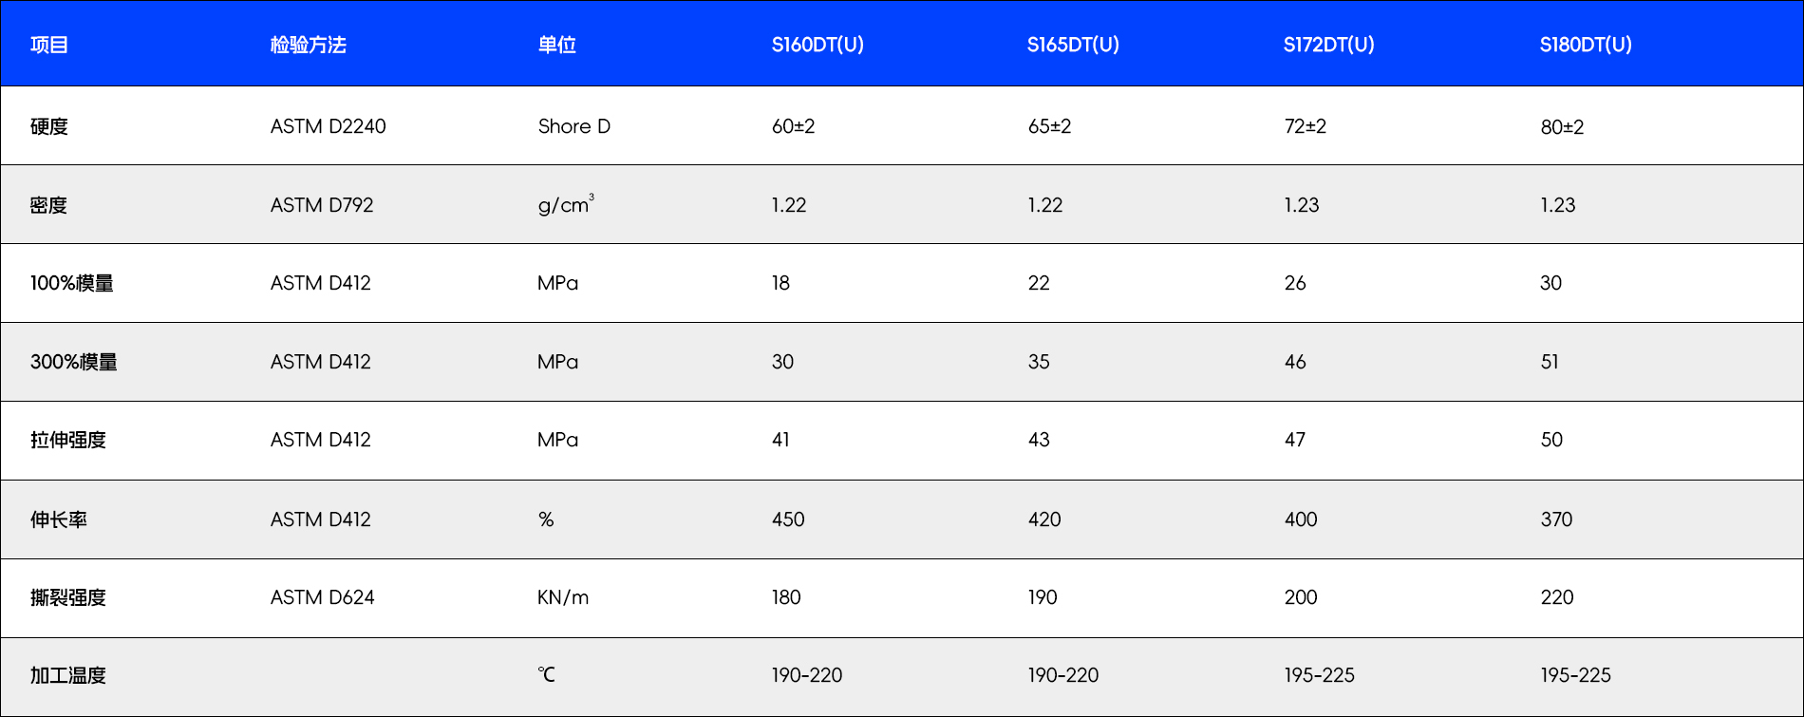Click the ASTM D624 cell
1804x717 pixels.
tap(322, 597)
